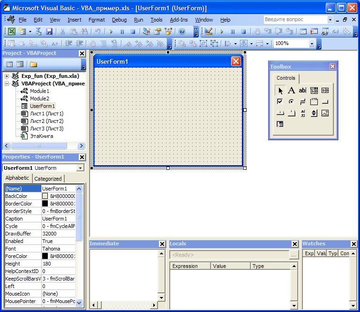Click the ellipsis button in Locals panel

pyautogui.click(x=293, y=255)
